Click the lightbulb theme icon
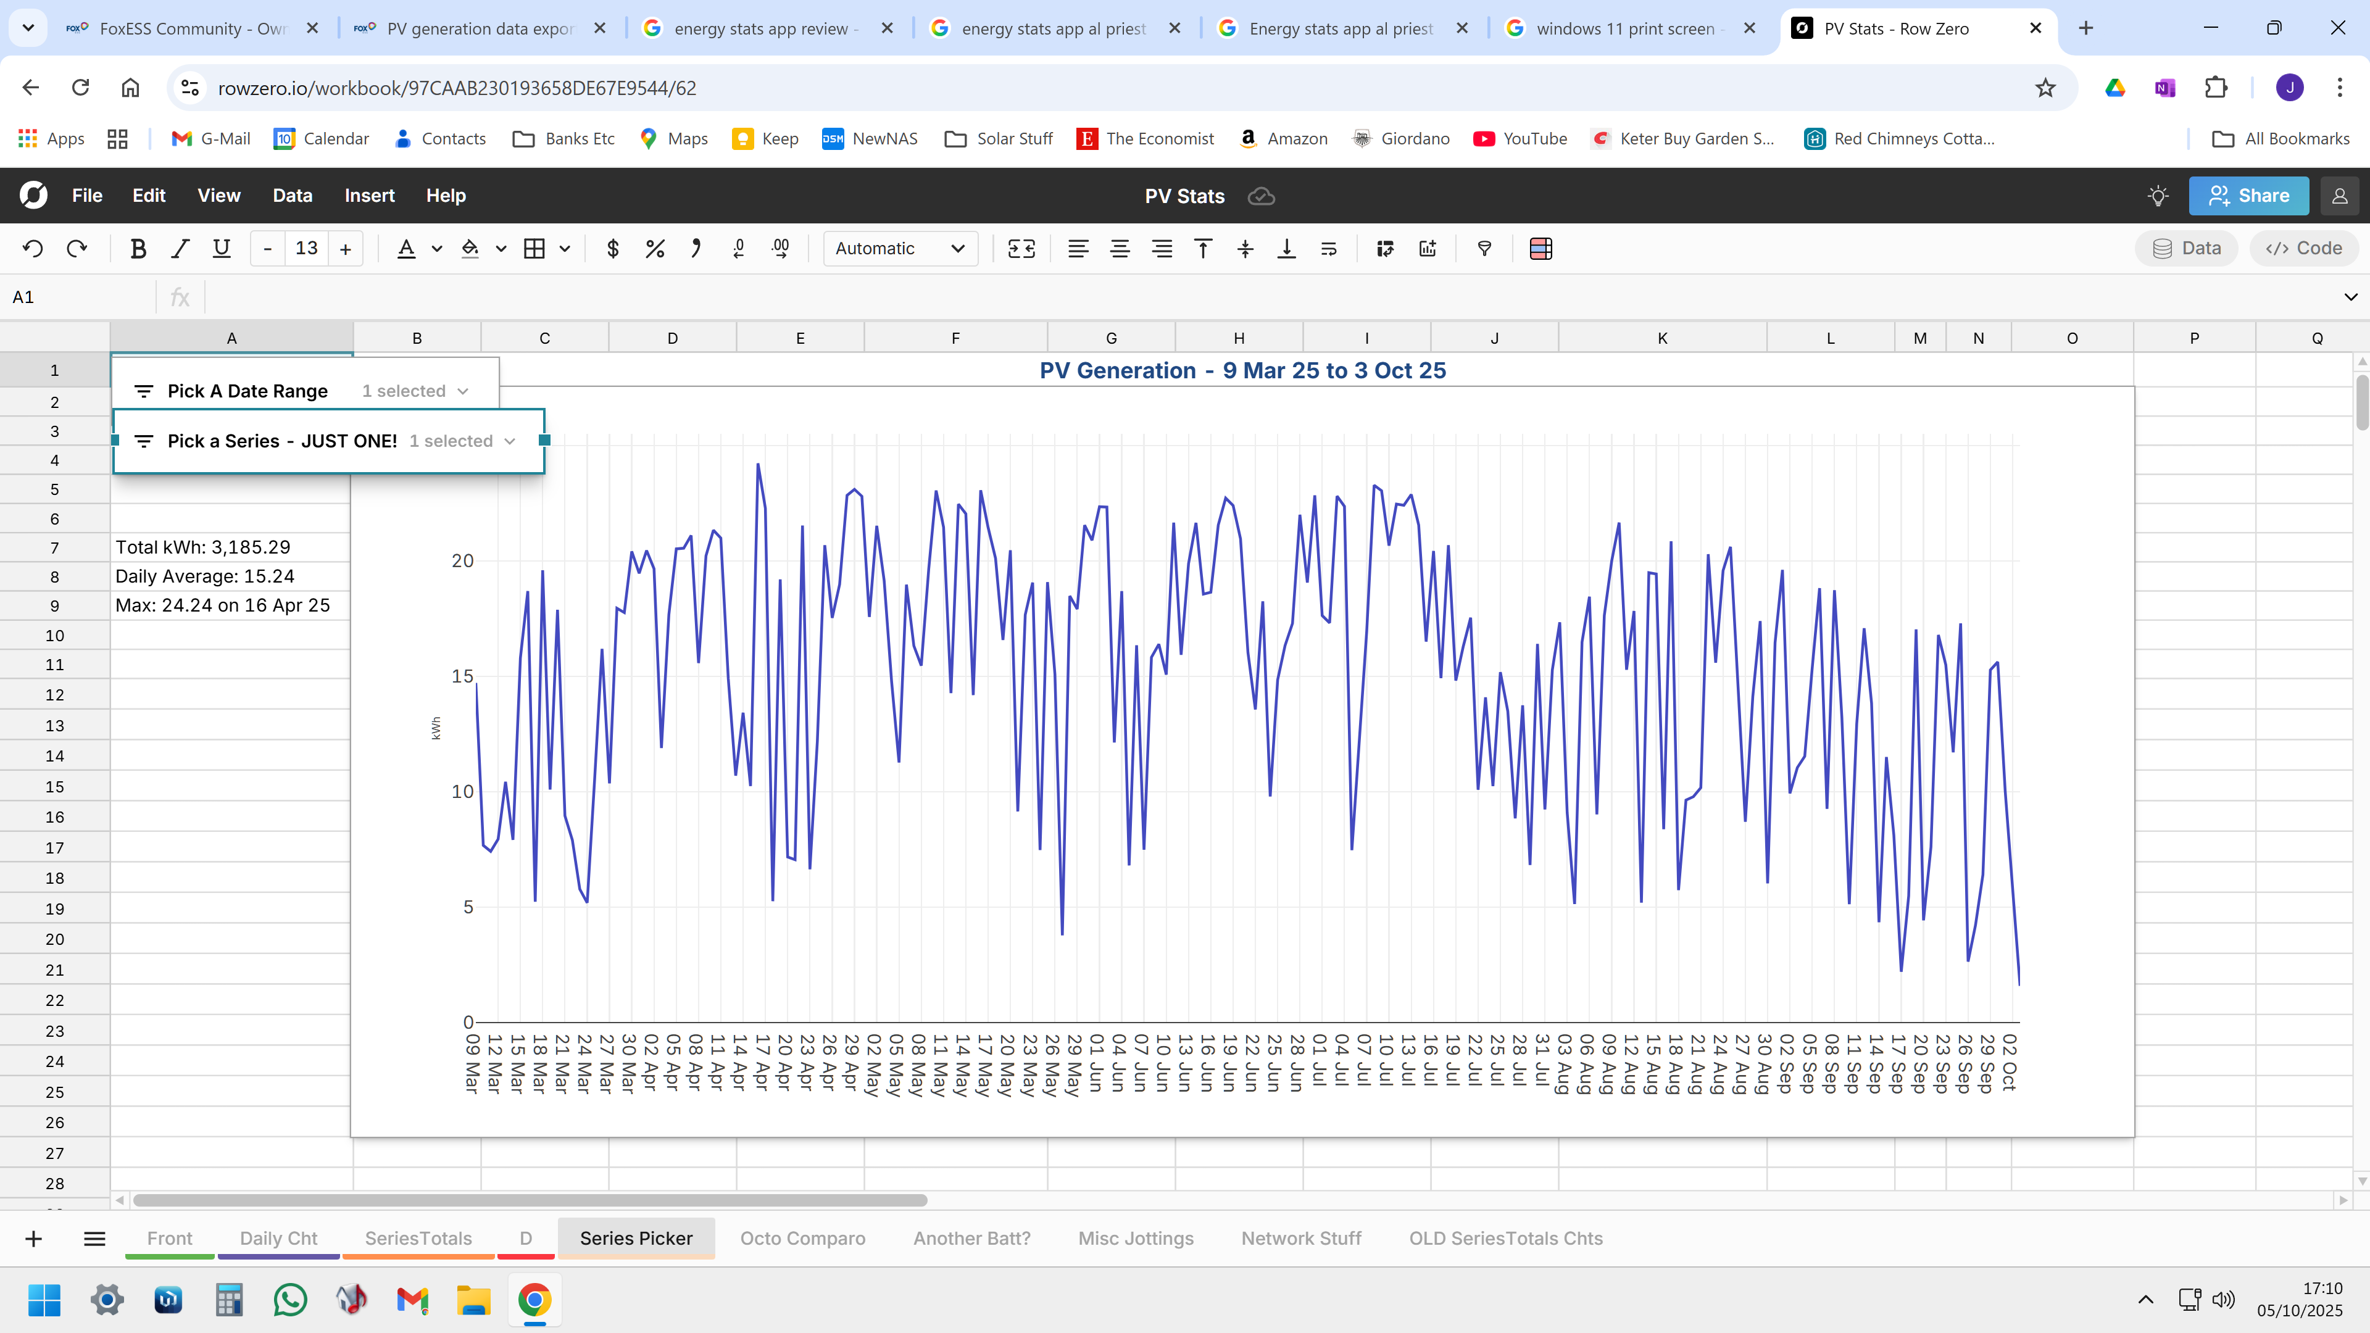The height and width of the screenshot is (1333, 2370). (x=2158, y=196)
